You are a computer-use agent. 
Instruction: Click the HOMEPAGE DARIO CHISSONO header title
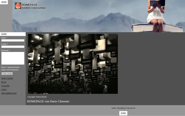click(x=34, y=6)
